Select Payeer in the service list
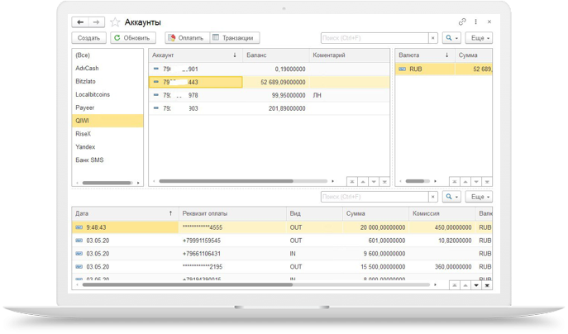Image resolution: width=568 pixels, height=334 pixels. tap(107, 107)
